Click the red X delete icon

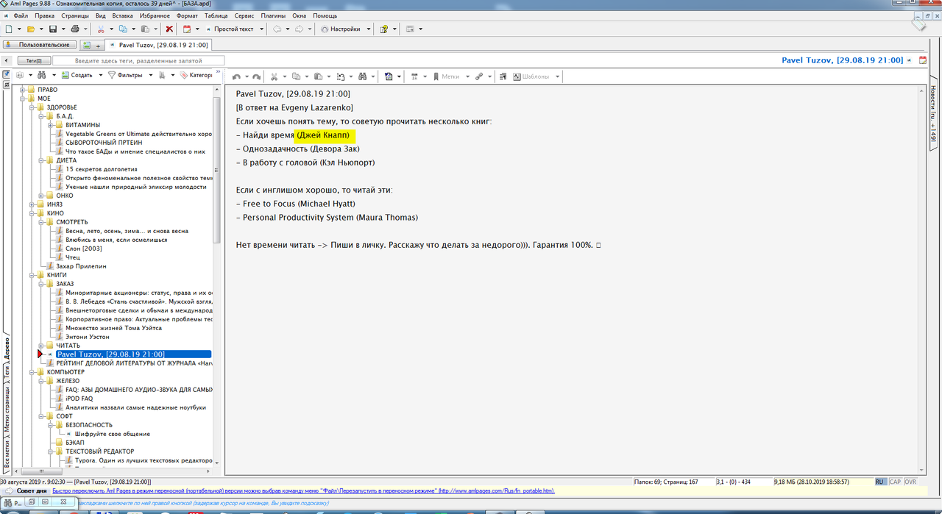point(169,29)
